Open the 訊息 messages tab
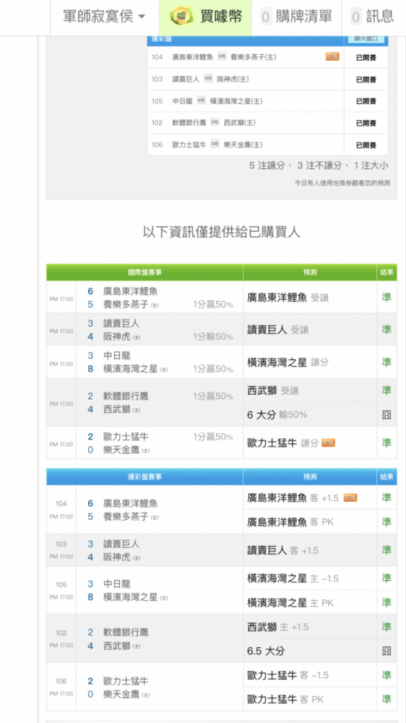The image size is (406, 723). click(x=373, y=17)
